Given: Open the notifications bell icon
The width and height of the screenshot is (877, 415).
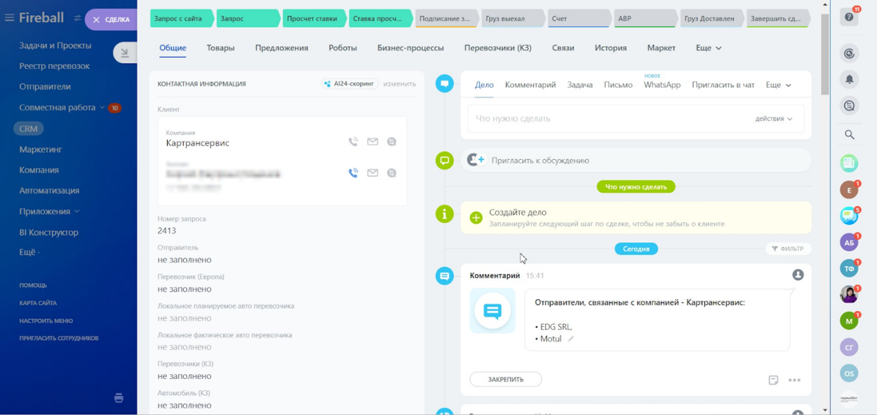Looking at the screenshot, I should coord(849,79).
